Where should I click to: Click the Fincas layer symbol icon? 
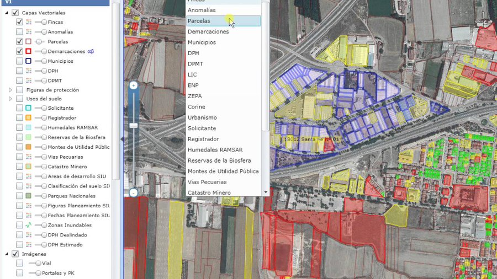coord(29,22)
